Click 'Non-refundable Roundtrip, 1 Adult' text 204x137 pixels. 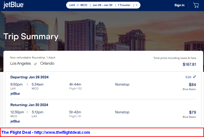[33, 58]
